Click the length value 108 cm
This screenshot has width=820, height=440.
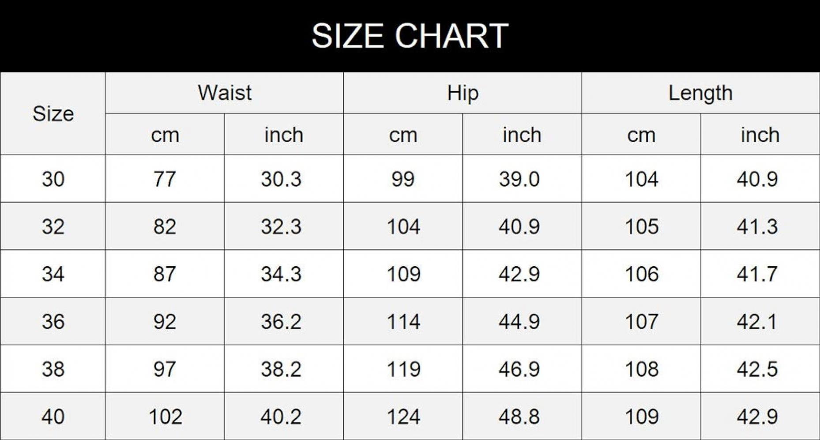click(642, 369)
